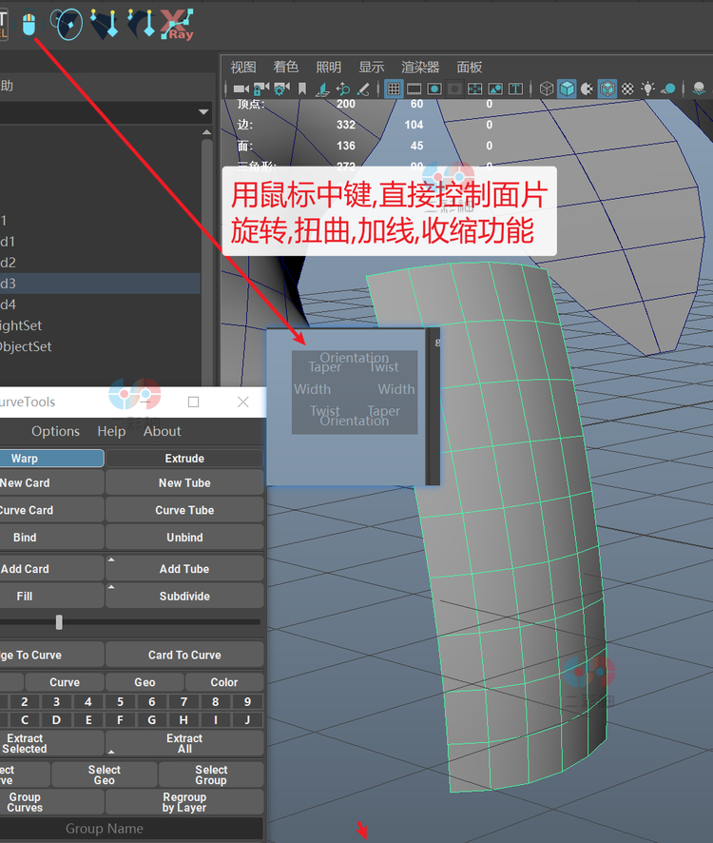
Task: Open the 渲染器 viewport menu
Action: click(x=419, y=67)
